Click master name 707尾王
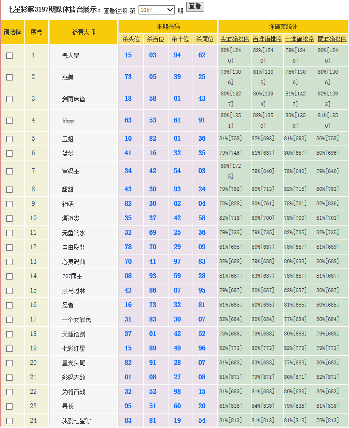This screenshot has width=349, height=428. [72, 276]
